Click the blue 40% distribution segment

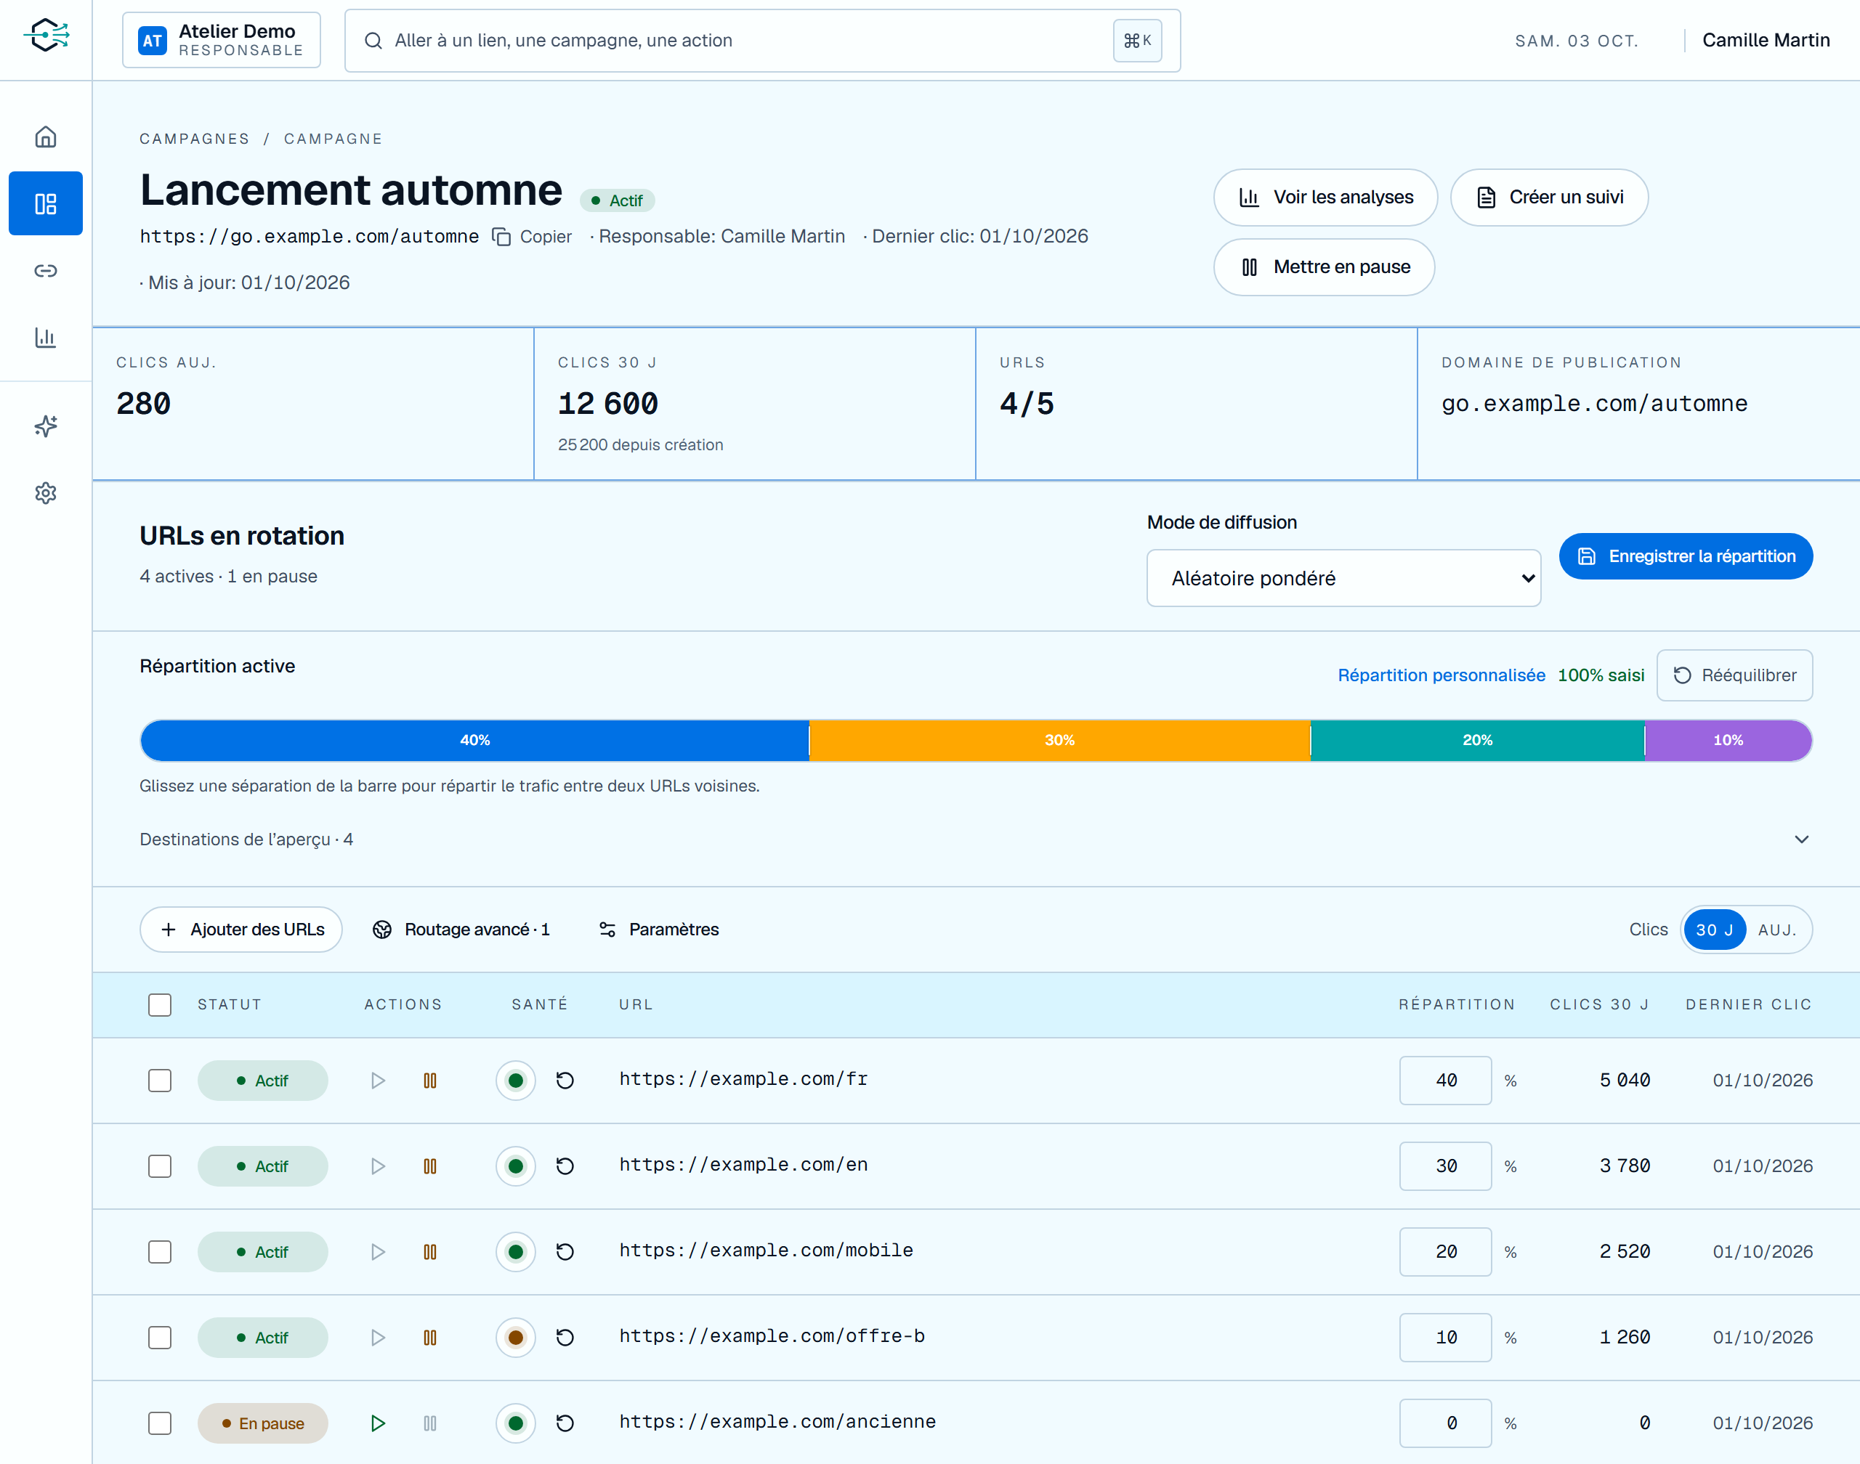pos(474,741)
